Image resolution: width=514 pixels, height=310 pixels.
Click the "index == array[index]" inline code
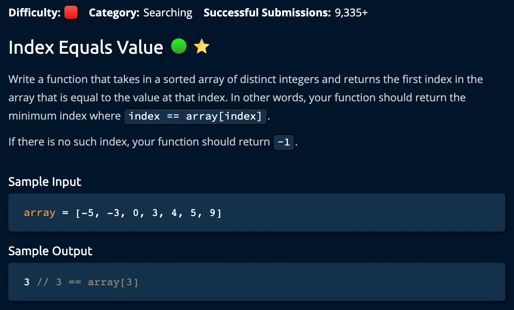coord(195,116)
